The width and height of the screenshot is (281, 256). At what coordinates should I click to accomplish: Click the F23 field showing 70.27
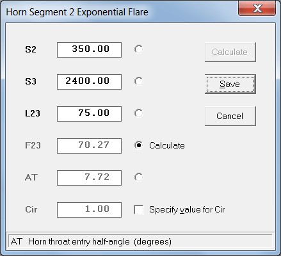(x=89, y=146)
